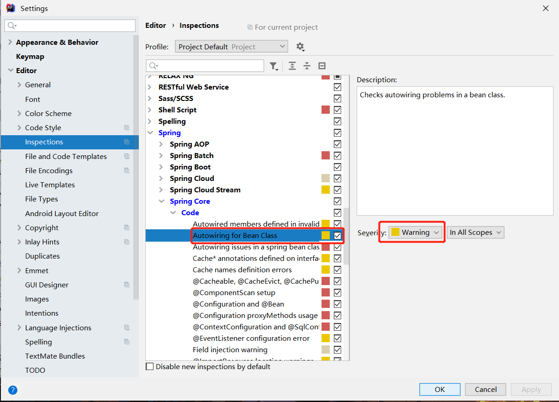Toggle checkbox for Shell Script inspections

pos(338,110)
